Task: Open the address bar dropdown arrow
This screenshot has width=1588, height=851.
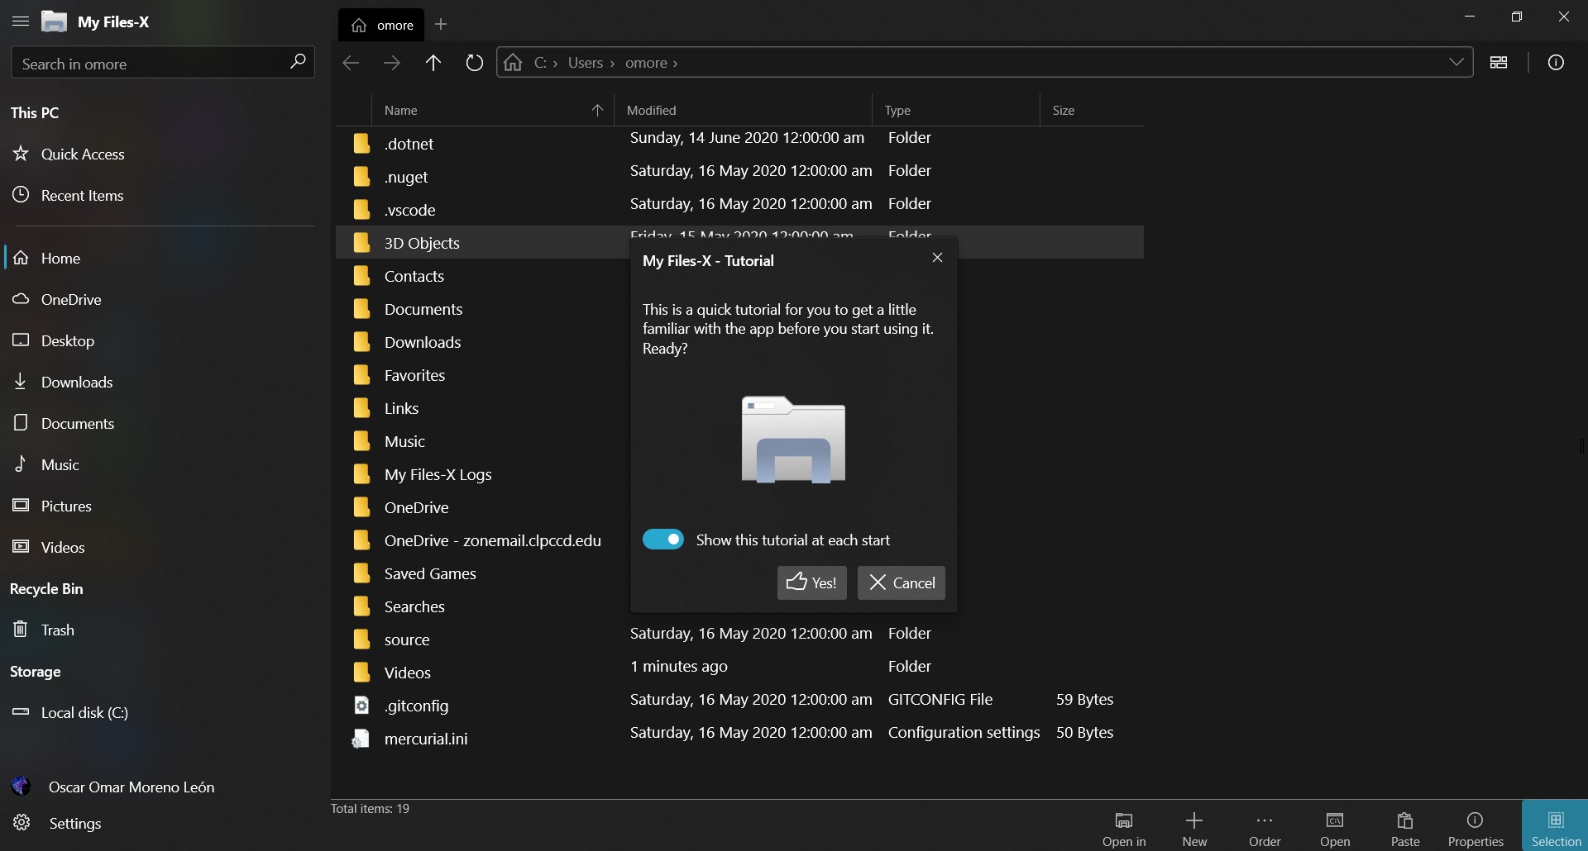Action: pos(1457,61)
